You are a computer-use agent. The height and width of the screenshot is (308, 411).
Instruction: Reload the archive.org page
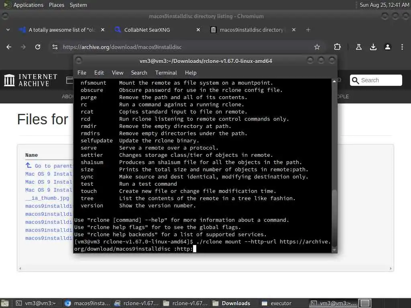pyautogui.click(x=38, y=47)
